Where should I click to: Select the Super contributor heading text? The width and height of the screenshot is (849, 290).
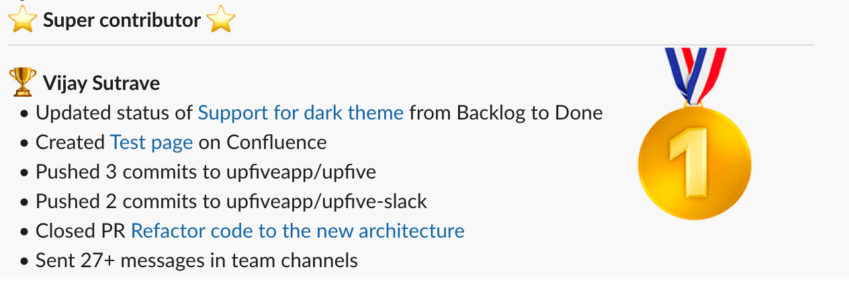point(122,21)
